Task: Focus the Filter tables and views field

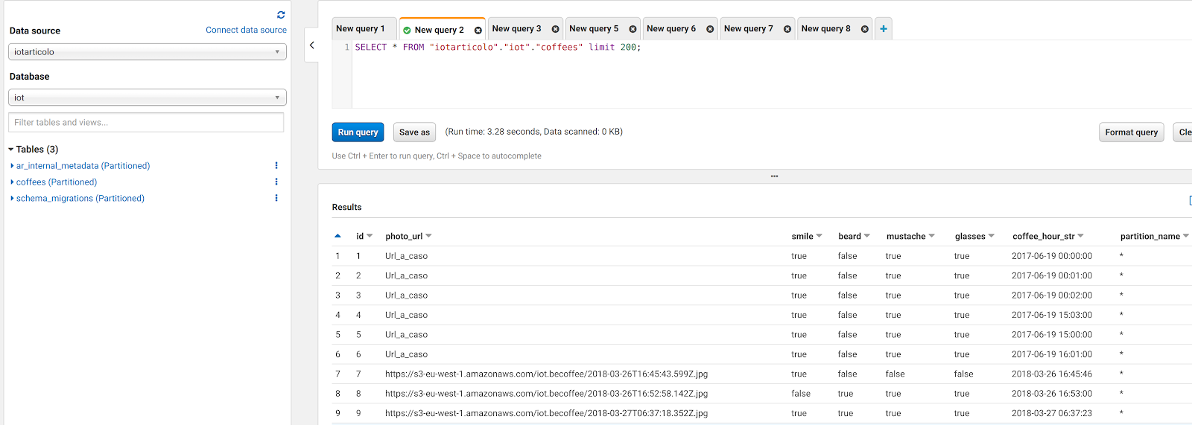Action: pos(146,122)
